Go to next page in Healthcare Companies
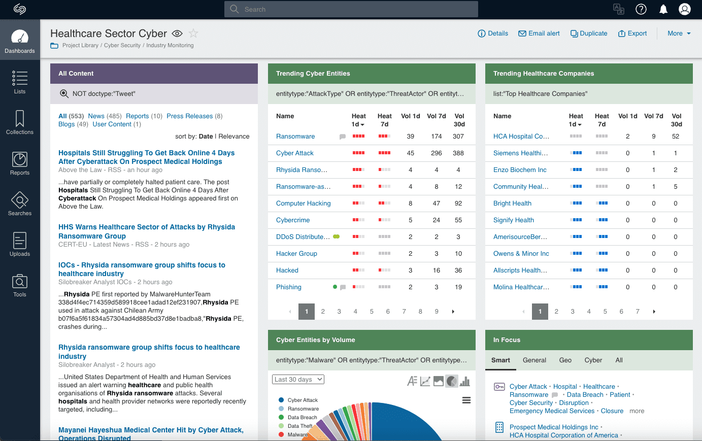The image size is (702, 441). pyautogui.click(x=654, y=312)
